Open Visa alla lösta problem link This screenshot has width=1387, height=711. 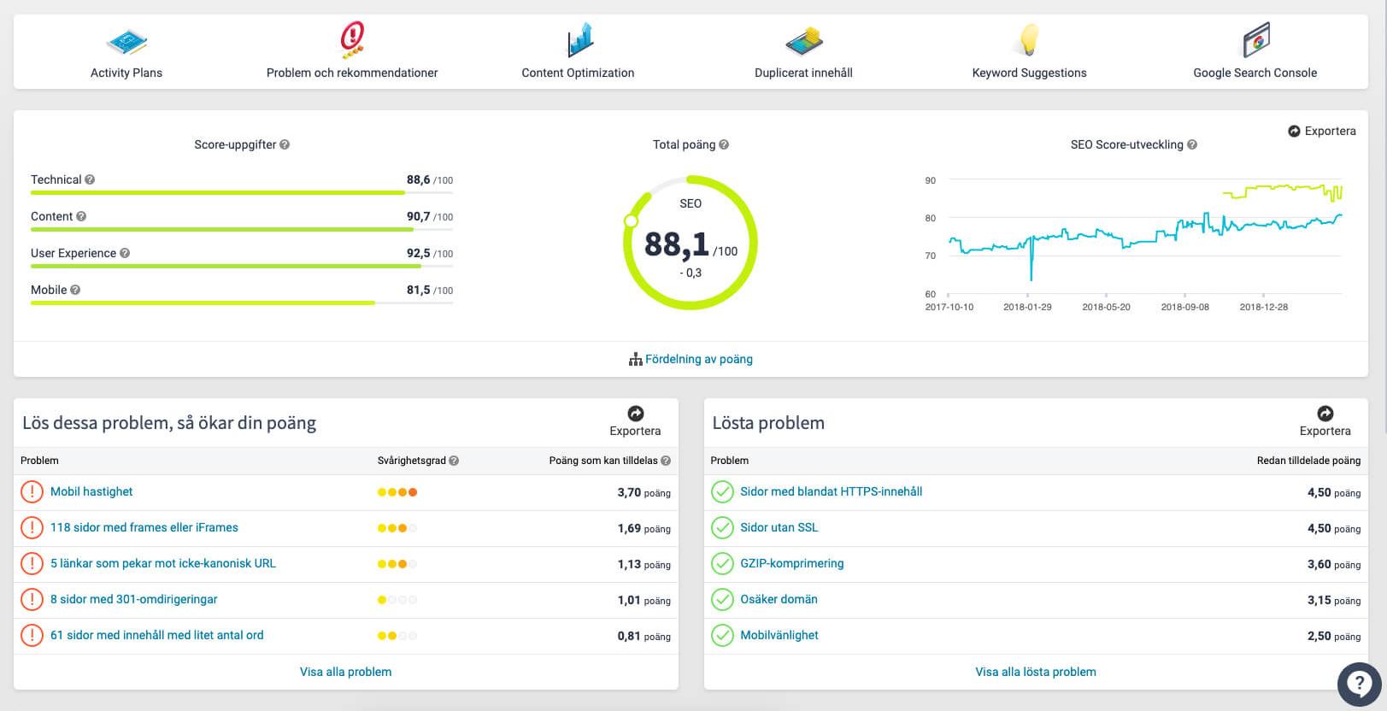(x=1036, y=672)
